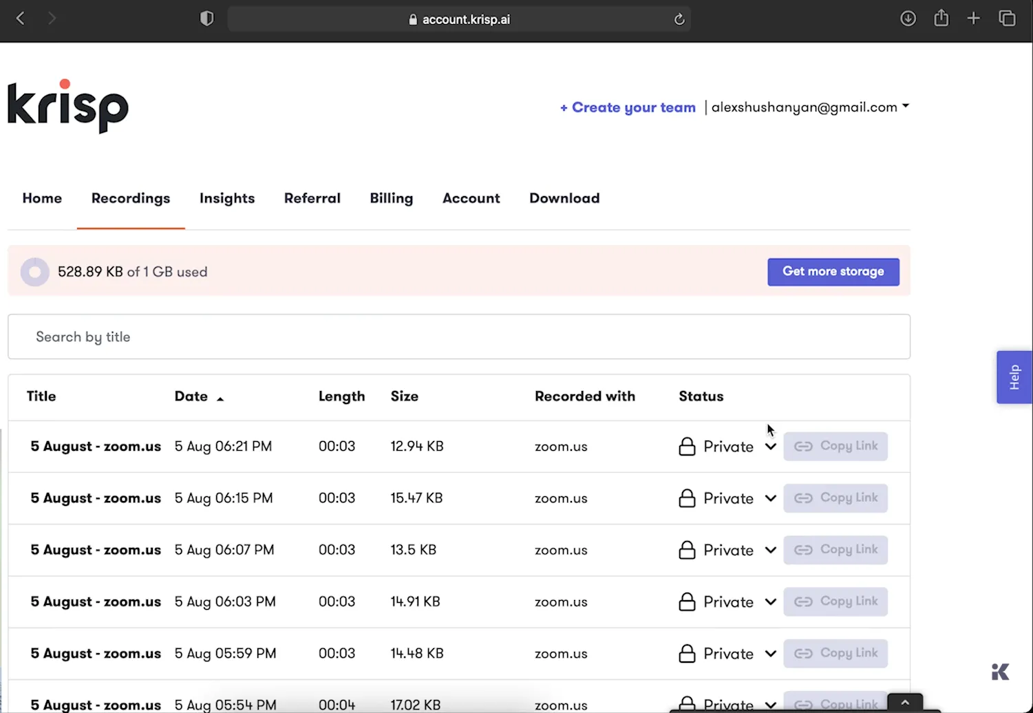Screen dimensions: 1033x713
Task: Open the 5 August - zoom.us recording from 05:59 PM
Action: click(x=96, y=653)
